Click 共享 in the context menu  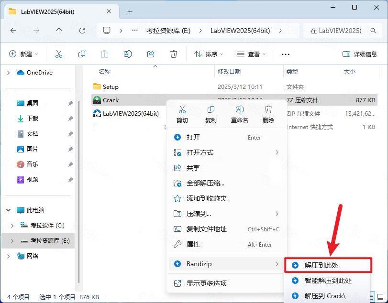click(x=227, y=168)
